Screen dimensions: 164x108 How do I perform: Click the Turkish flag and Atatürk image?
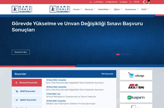coord(147,2)
